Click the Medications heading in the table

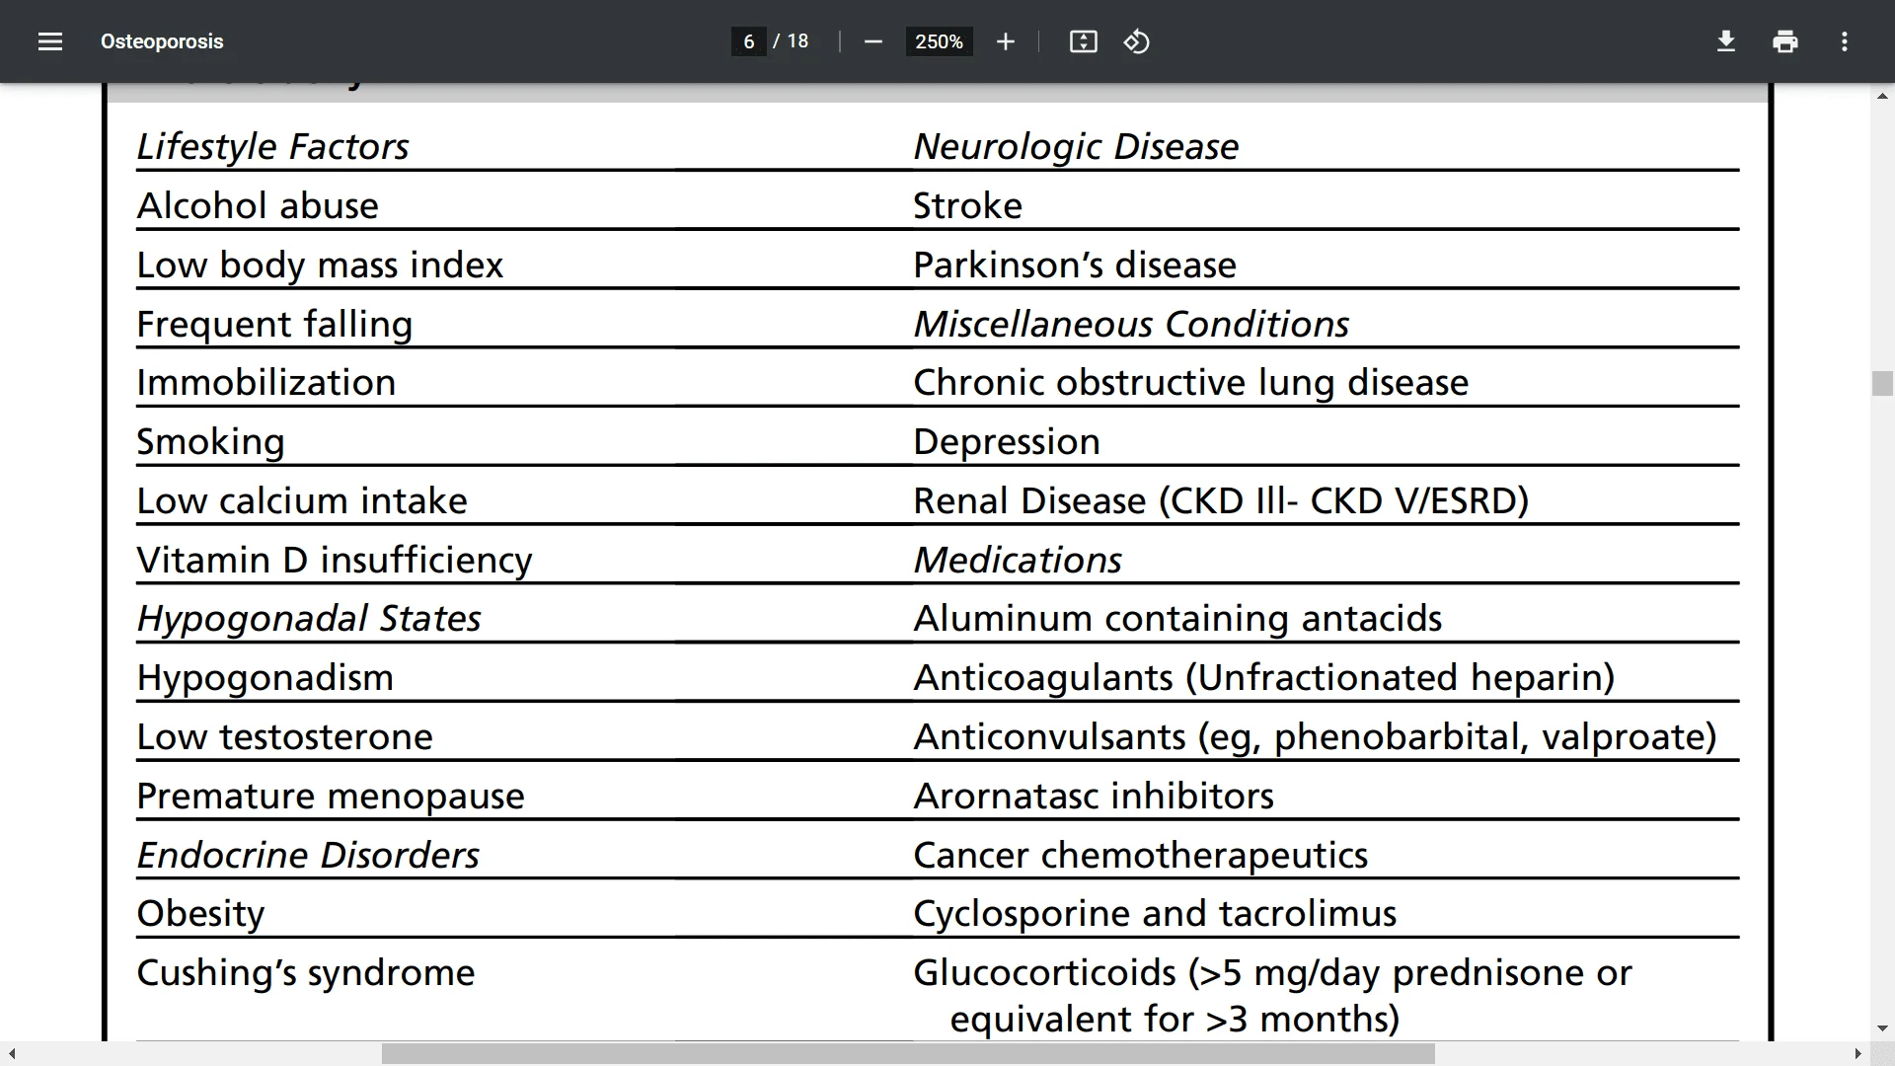(x=1018, y=560)
